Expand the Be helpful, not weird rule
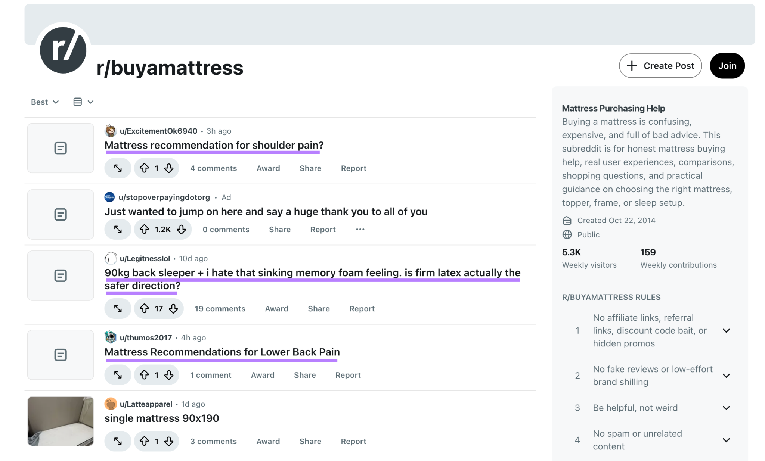This screenshot has height=461, width=765. [x=727, y=408]
